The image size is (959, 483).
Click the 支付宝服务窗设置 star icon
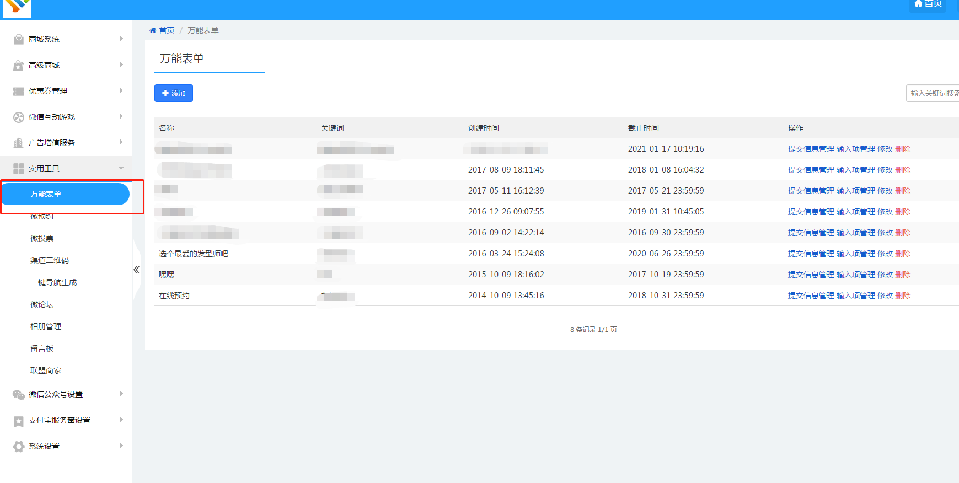click(19, 421)
